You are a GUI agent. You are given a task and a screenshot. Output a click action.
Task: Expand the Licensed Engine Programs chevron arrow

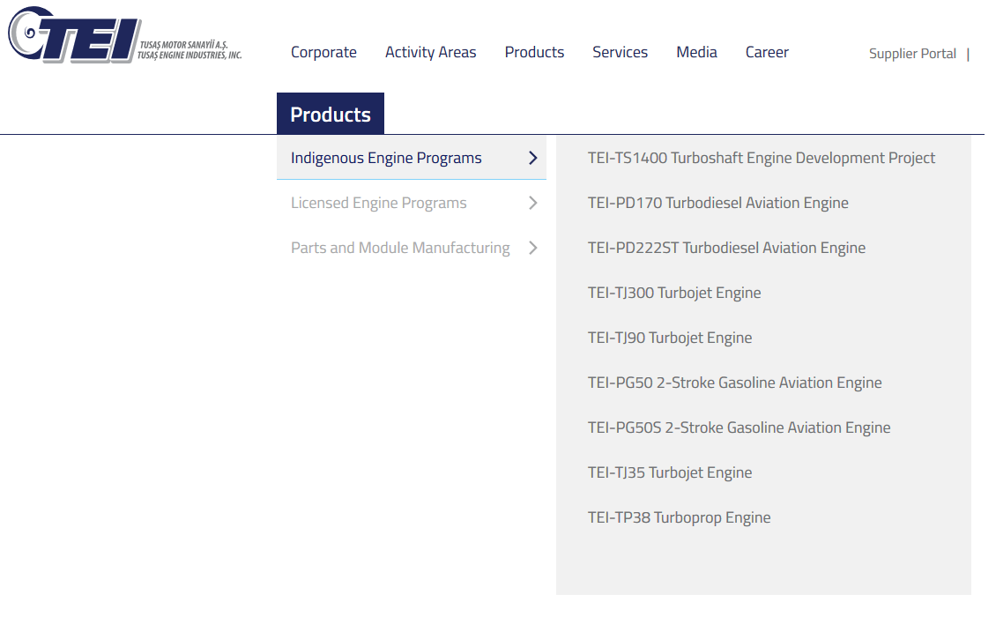[x=533, y=203]
